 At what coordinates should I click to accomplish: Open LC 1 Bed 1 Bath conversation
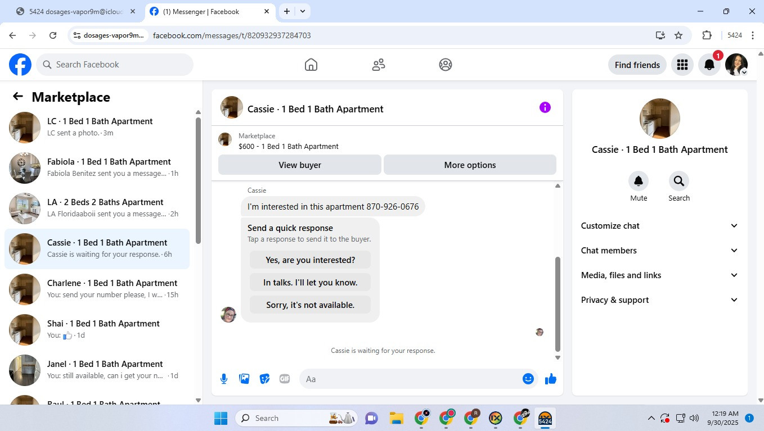point(97,127)
